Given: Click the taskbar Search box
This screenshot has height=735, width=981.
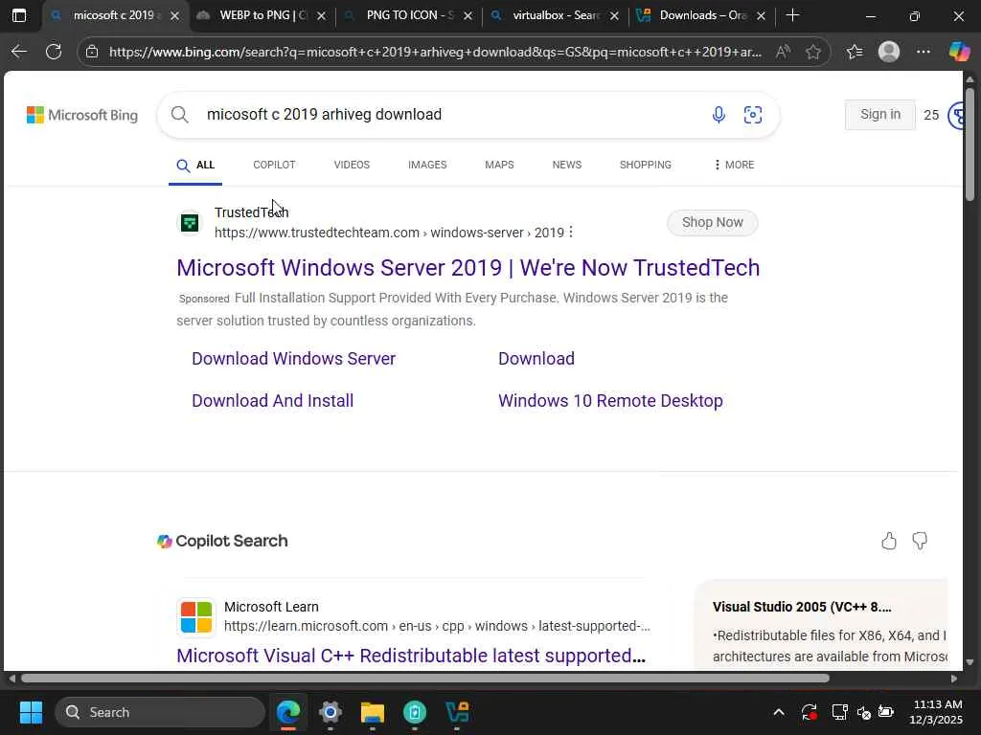Looking at the screenshot, I should [x=160, y=712].
